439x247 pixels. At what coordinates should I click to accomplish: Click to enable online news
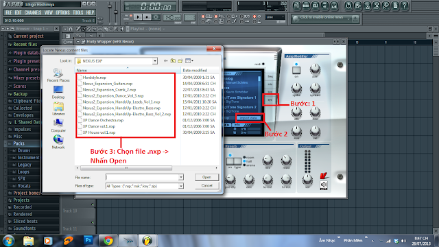tap(322, 17)
